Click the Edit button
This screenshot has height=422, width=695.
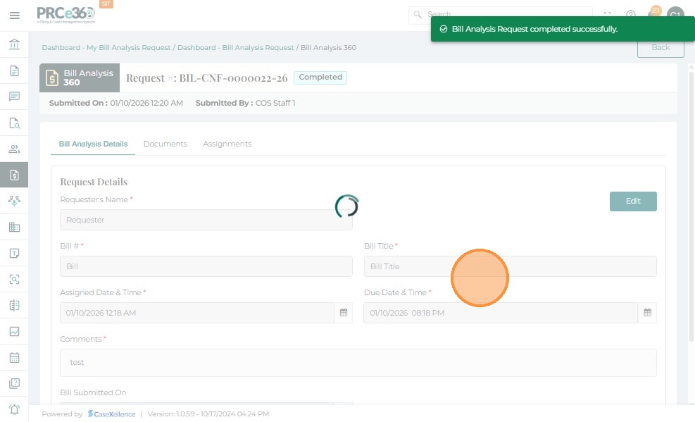coord(633,201)
